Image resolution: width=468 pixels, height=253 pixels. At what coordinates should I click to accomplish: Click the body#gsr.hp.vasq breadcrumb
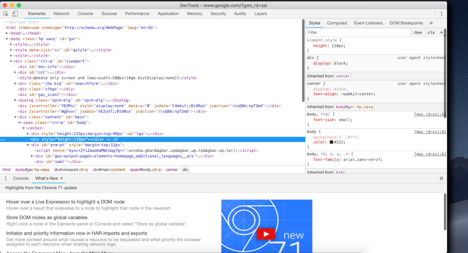click(x=32, y=170)
